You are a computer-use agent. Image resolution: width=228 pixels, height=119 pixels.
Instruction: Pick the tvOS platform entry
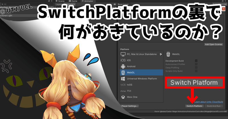(141, 85)
